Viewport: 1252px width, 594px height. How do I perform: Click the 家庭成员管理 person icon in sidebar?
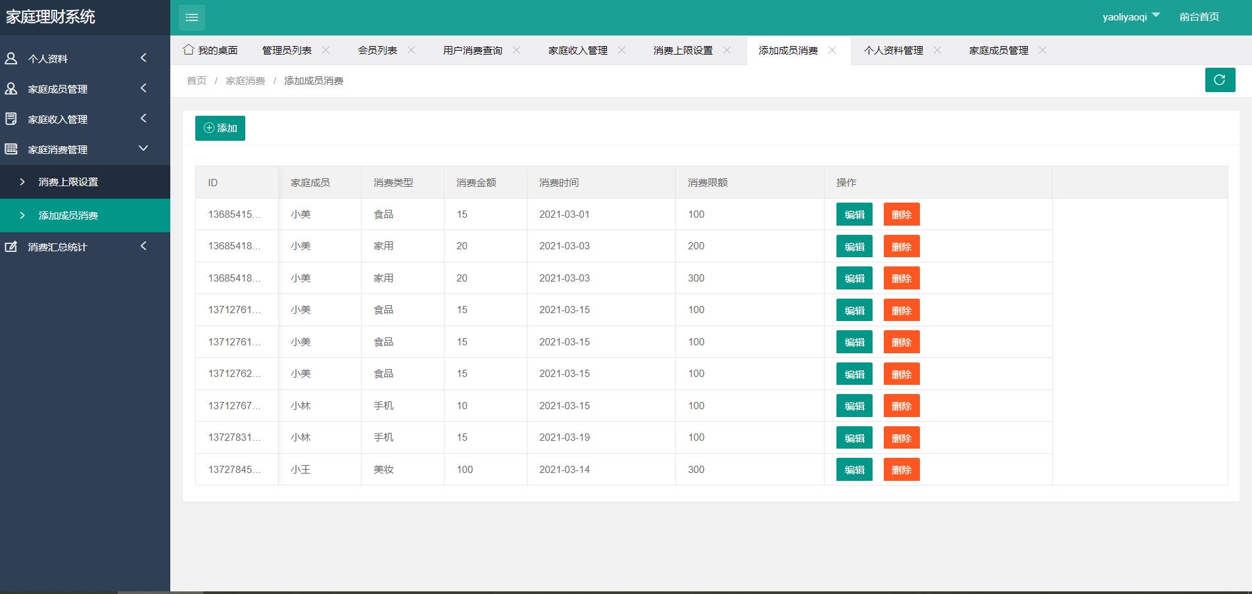pyautogui.click(x=11, y=89)
